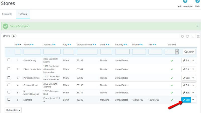Open the Help icon
Screen dimensions: 201x113
[x=197, y=2]
